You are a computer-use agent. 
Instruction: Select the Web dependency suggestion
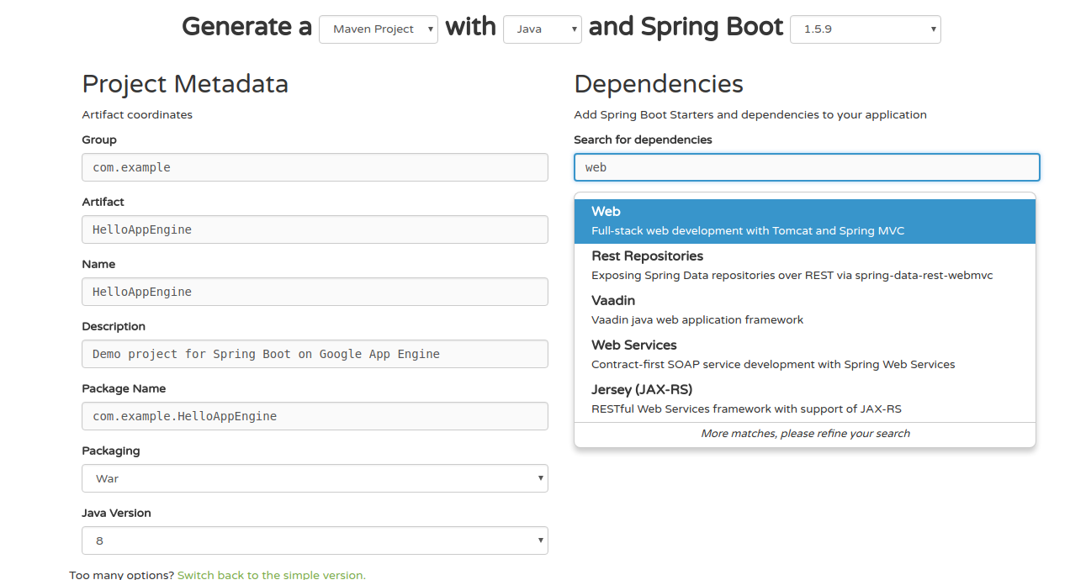pyautogui.click(x=805, y=221)
